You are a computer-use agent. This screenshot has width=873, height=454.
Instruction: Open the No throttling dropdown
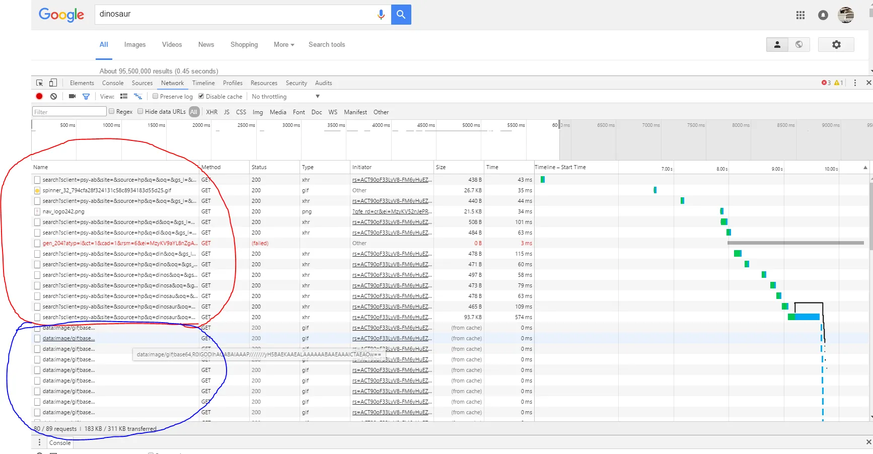pos(285,97)
